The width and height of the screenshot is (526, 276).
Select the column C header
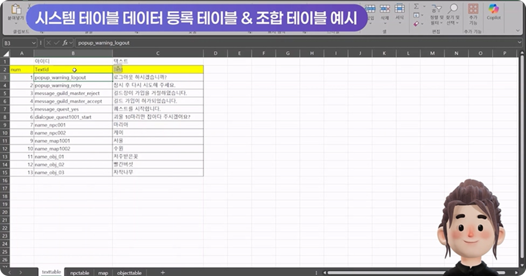(158, 53)
